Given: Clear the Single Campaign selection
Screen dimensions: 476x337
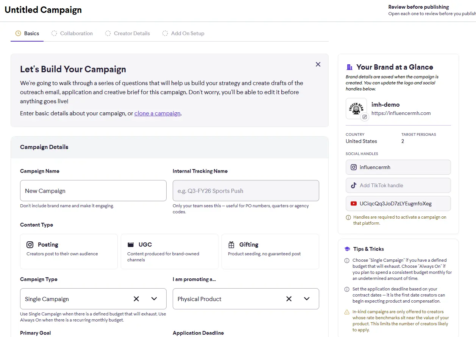Looking at the screenshot, I should pos(136,299).
